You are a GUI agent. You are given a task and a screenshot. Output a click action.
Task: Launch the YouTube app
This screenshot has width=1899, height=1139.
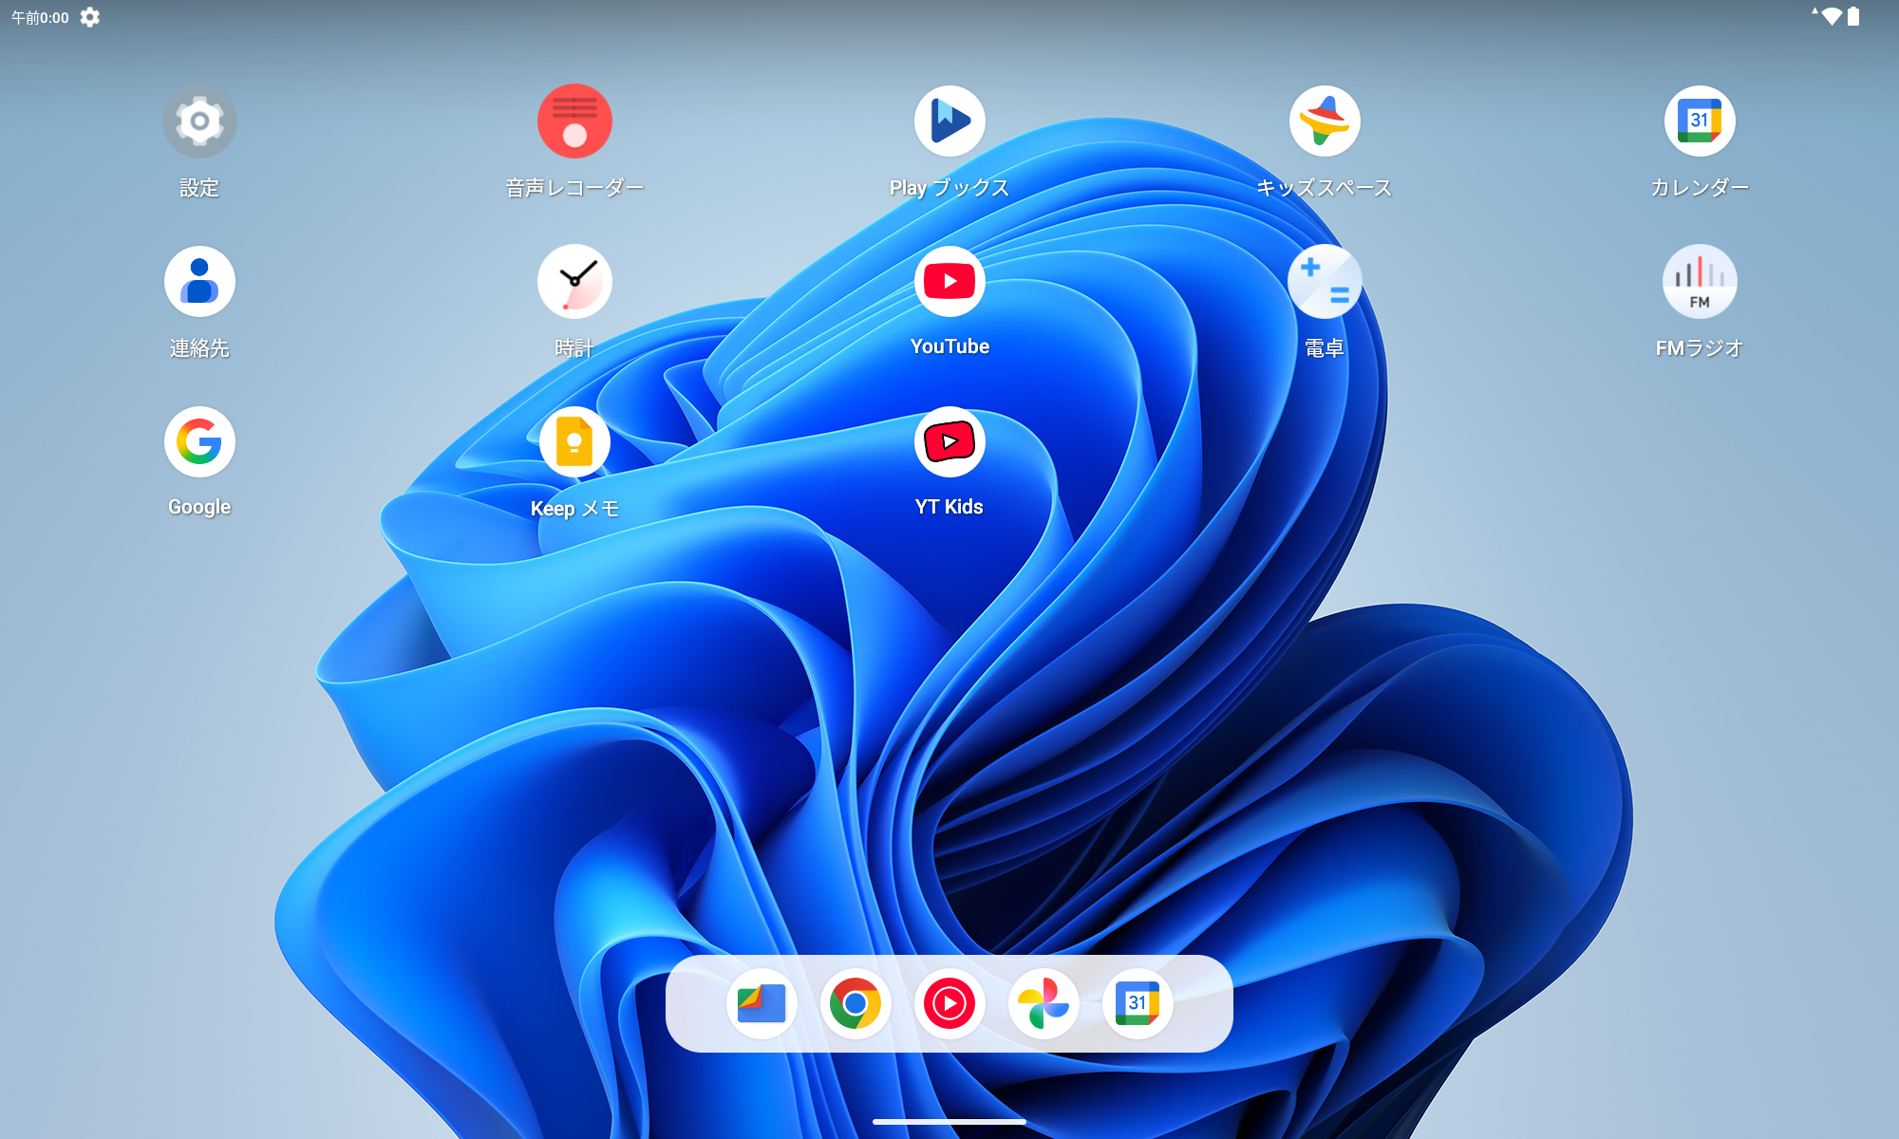949,282
